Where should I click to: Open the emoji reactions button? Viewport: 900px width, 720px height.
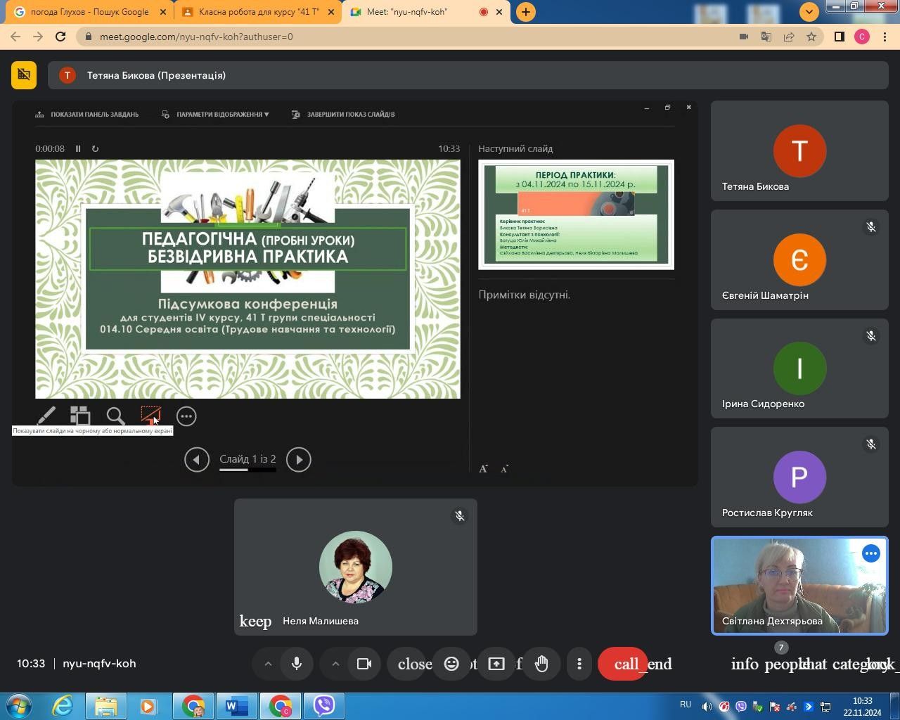tap(451, 664)
